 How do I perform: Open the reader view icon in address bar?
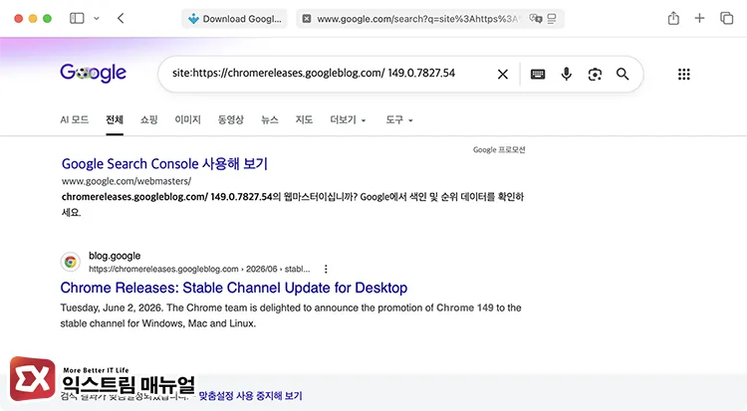click(x=552, y=19)
